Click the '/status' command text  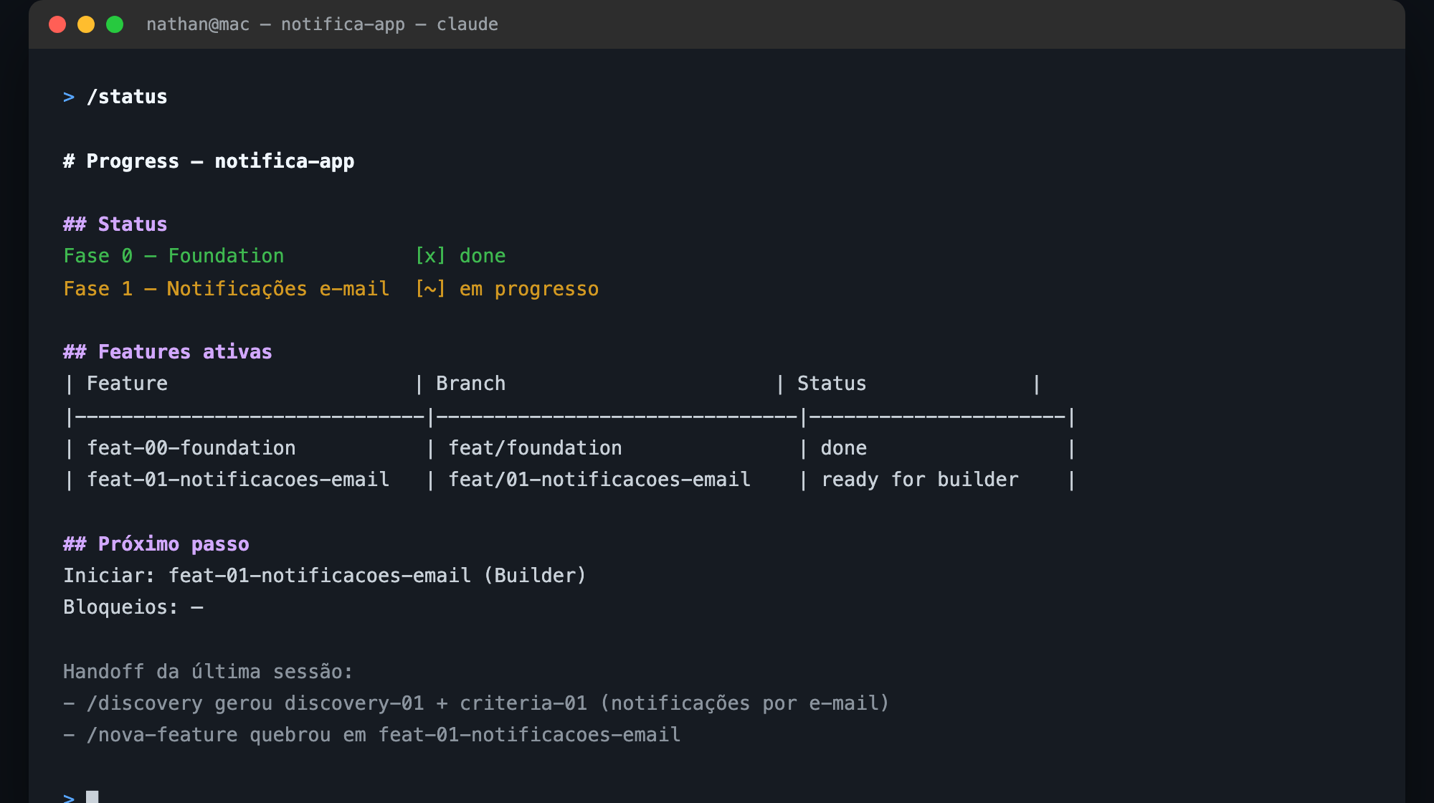click(127, 97)
